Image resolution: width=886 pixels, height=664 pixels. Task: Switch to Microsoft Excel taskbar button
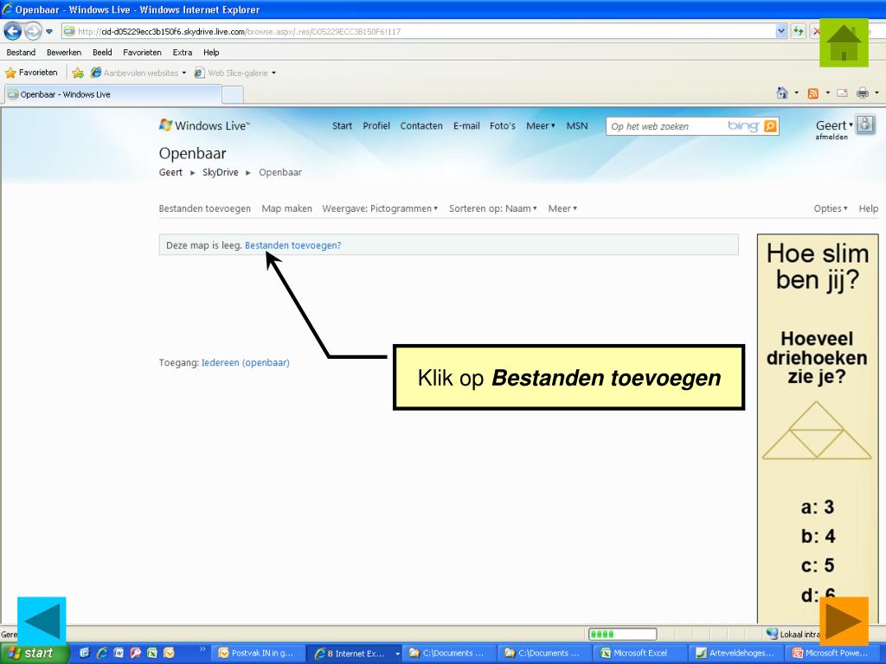pos(640,654)
